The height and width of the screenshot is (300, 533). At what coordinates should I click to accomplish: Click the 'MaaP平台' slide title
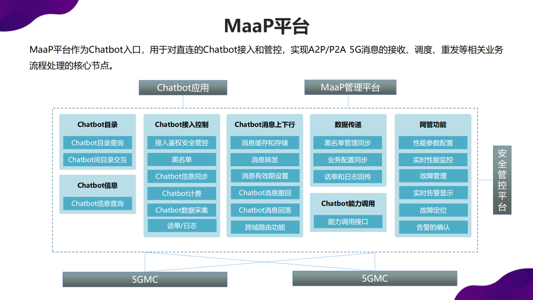266,26
